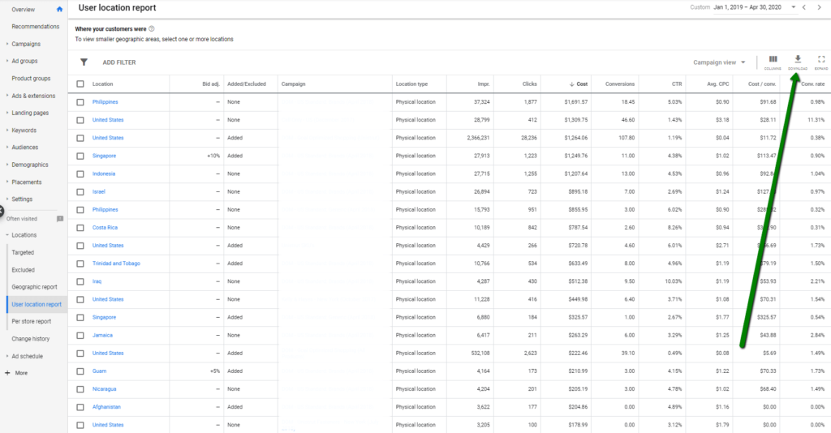The width and height of the screenshot is (831, 433).
Task: Tick the select-all checkbox in header
Action: 80,84
